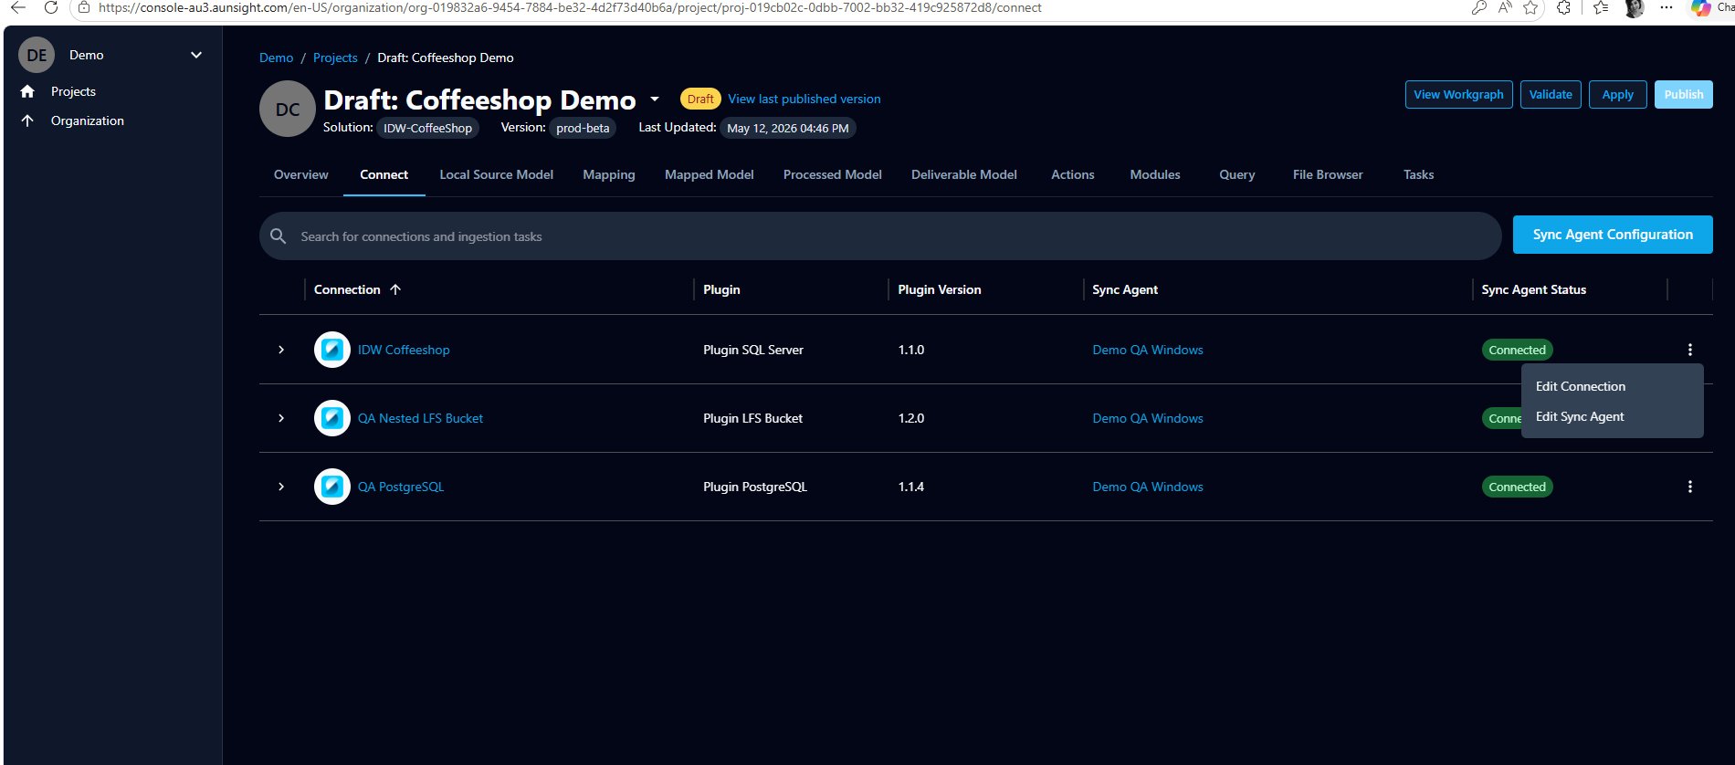
Task: Click the search magnifier icon
Action: pyautogui.click(x=279, y=236)
